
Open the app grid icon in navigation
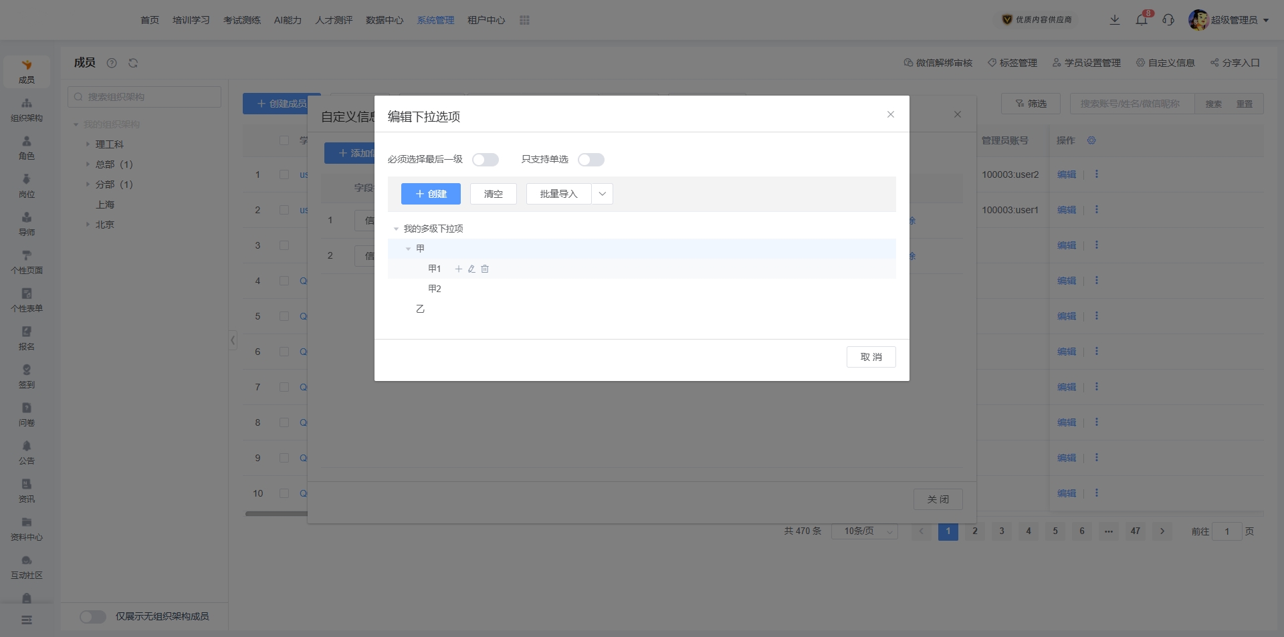coord(524,20)
